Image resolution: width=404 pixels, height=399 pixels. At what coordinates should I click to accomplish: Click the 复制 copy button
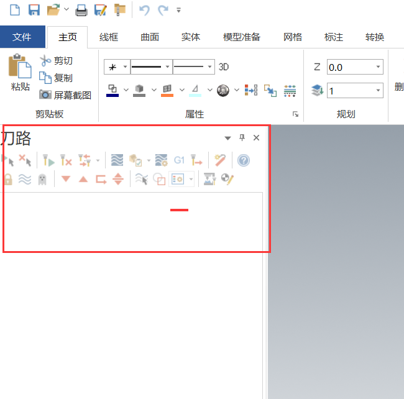coord(56,78)
